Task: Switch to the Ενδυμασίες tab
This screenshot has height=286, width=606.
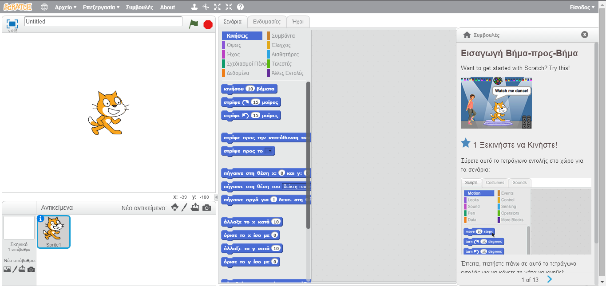Action: click(x=267, y=21)
